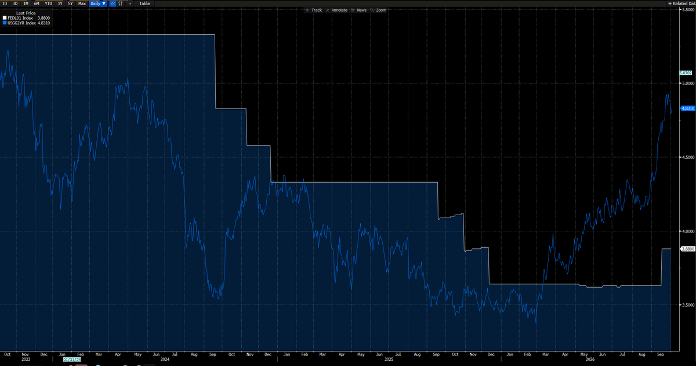Set the chart range to 1Y

tap(60, 3)
